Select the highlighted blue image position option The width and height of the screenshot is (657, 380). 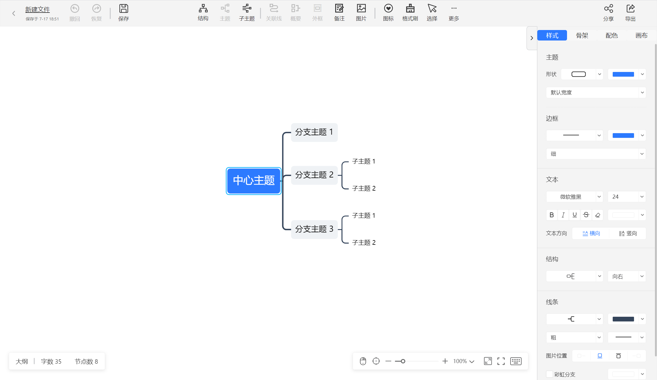pyautogui.click(x=600, y=356)
